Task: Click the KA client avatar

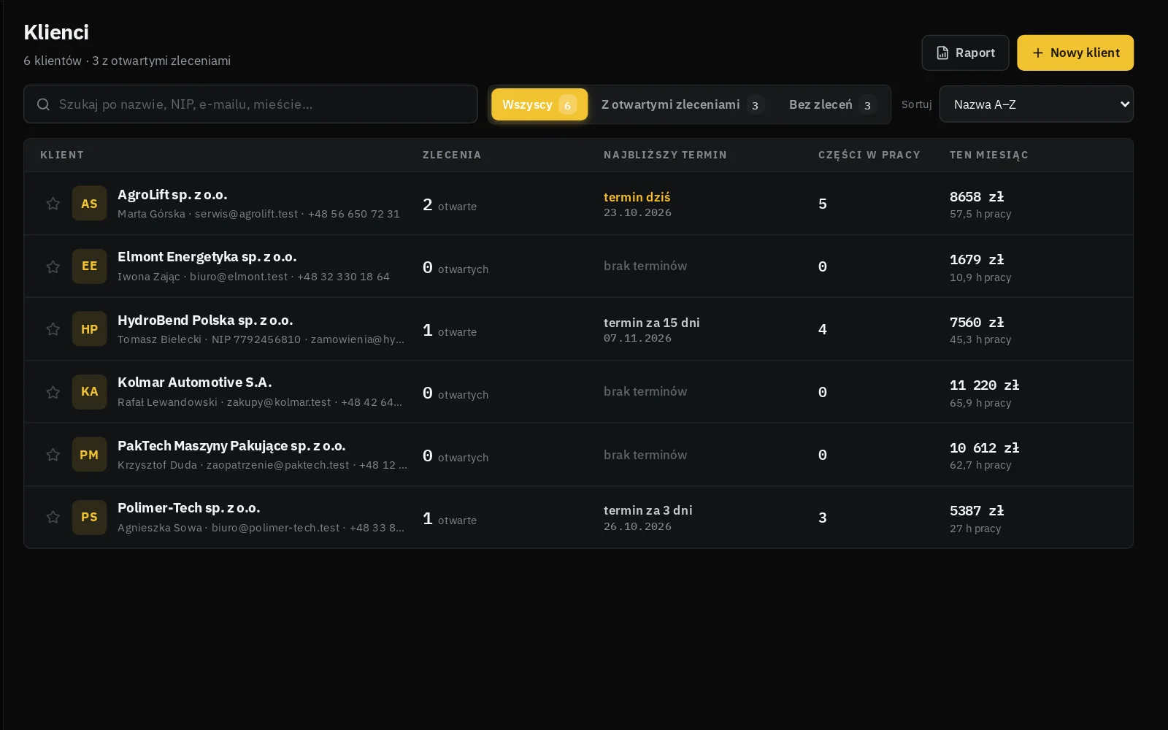Action: 89,392
